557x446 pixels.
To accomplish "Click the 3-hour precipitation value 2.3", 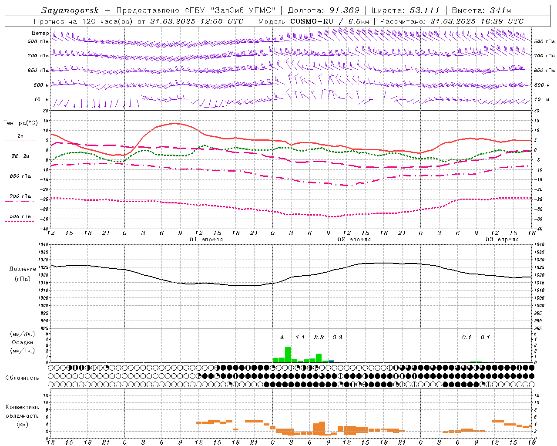I will (319, 338).
